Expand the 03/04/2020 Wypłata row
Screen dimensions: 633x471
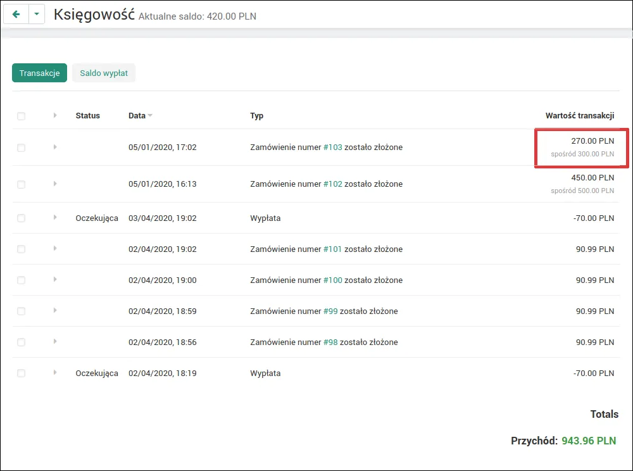(x=55, y=217)
